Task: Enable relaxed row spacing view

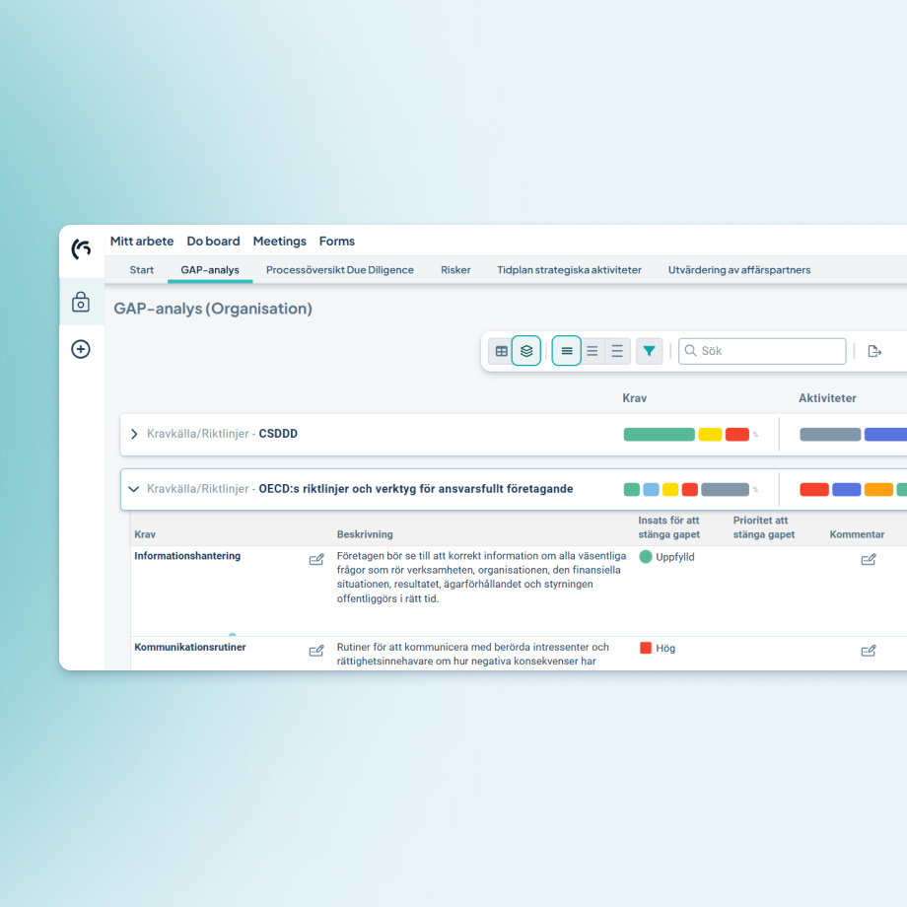Action: coord(617,351)
